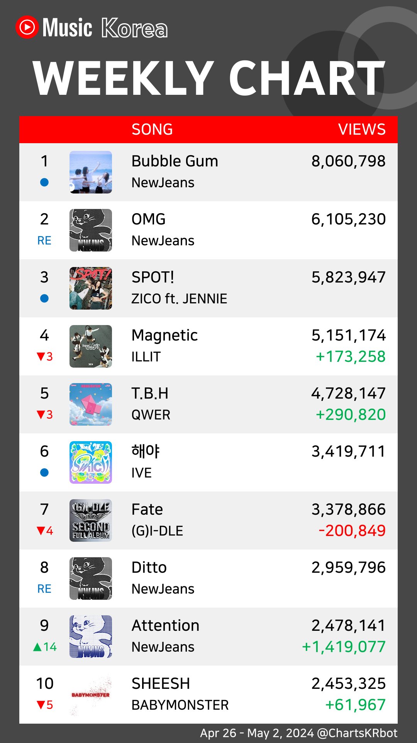Click the ZICO ft. JENNIE artist name
This screenshot has width=417, height=743.
[179, 299]
